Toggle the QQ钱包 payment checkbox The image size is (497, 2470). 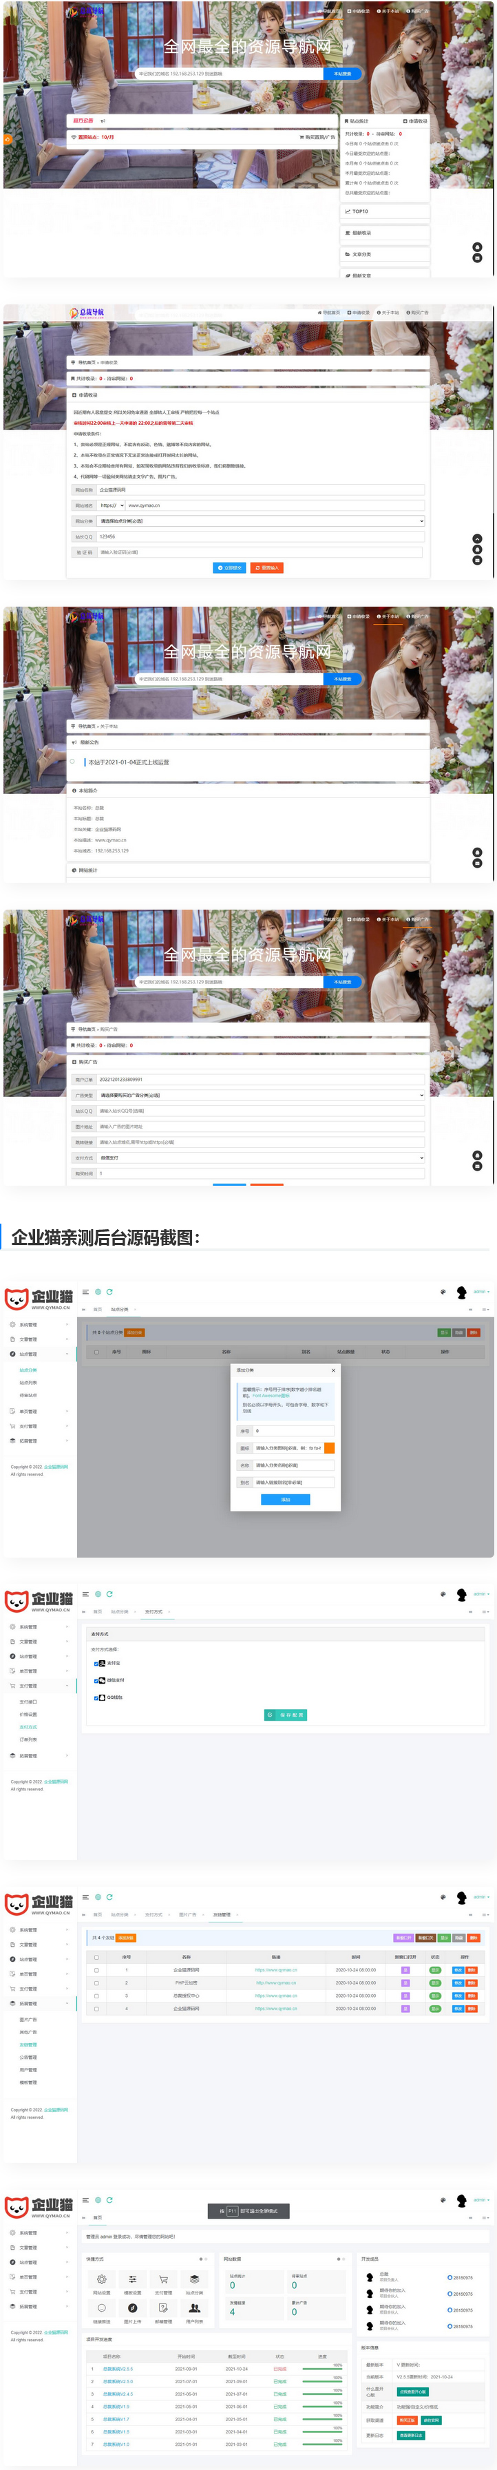point(97,1698)
